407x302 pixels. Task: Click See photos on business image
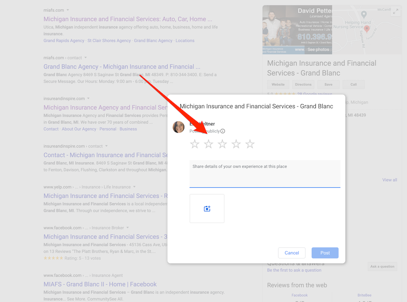(x=318, y=50)
